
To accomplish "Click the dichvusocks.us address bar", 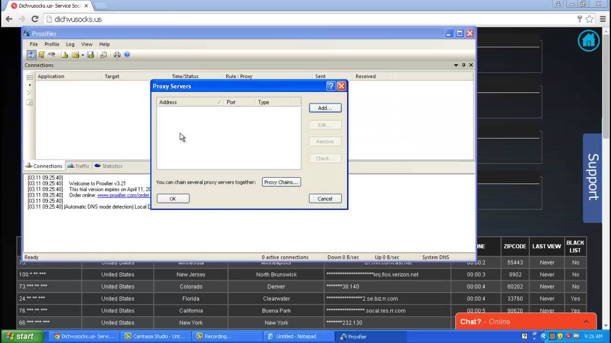I will coord(310,19).
